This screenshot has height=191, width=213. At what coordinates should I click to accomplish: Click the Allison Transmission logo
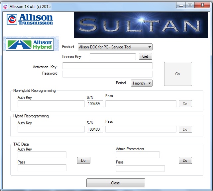pos(30,19)
